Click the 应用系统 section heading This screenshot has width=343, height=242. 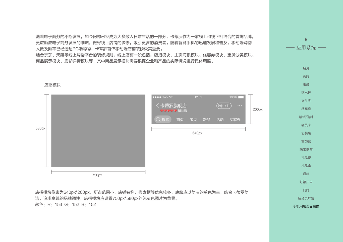306,48
